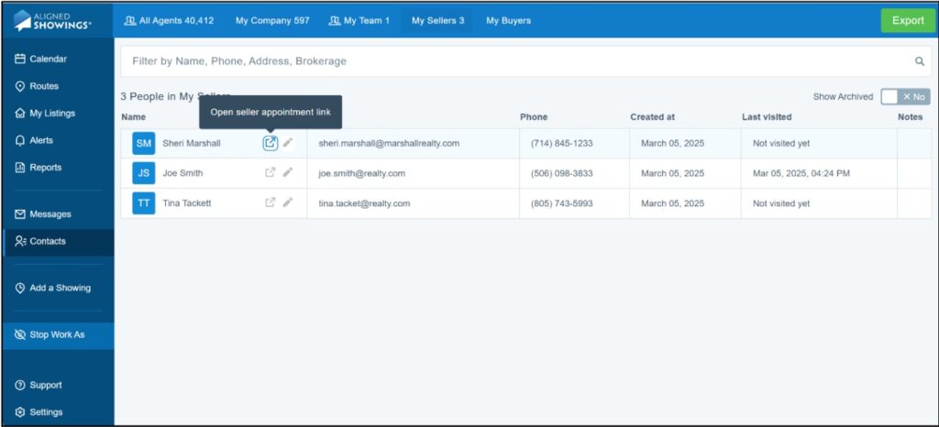
Task: Click edit pencil icon for Sheri Marshall
Action: pyautogui.click(x=288, y=143)
